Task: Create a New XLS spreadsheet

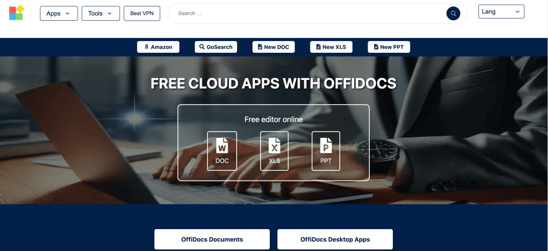Action: (331, 47)
